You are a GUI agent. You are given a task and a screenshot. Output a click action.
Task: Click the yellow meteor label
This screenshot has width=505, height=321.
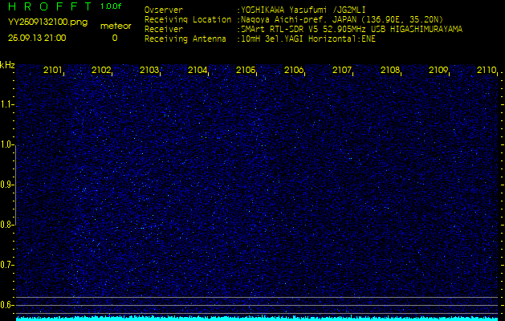click(x=115, y=26)
